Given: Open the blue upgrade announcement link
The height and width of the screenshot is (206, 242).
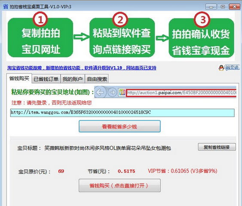Looking at the screenshot, I should click(x=82, y=68).
